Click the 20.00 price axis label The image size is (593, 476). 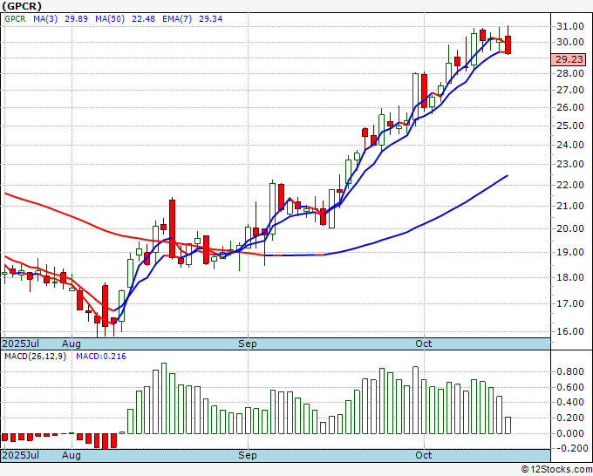click(570, 228)
